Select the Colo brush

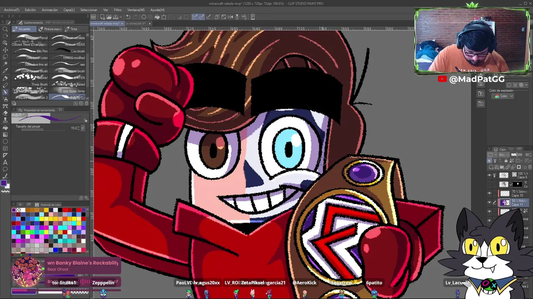pos(68,51)
